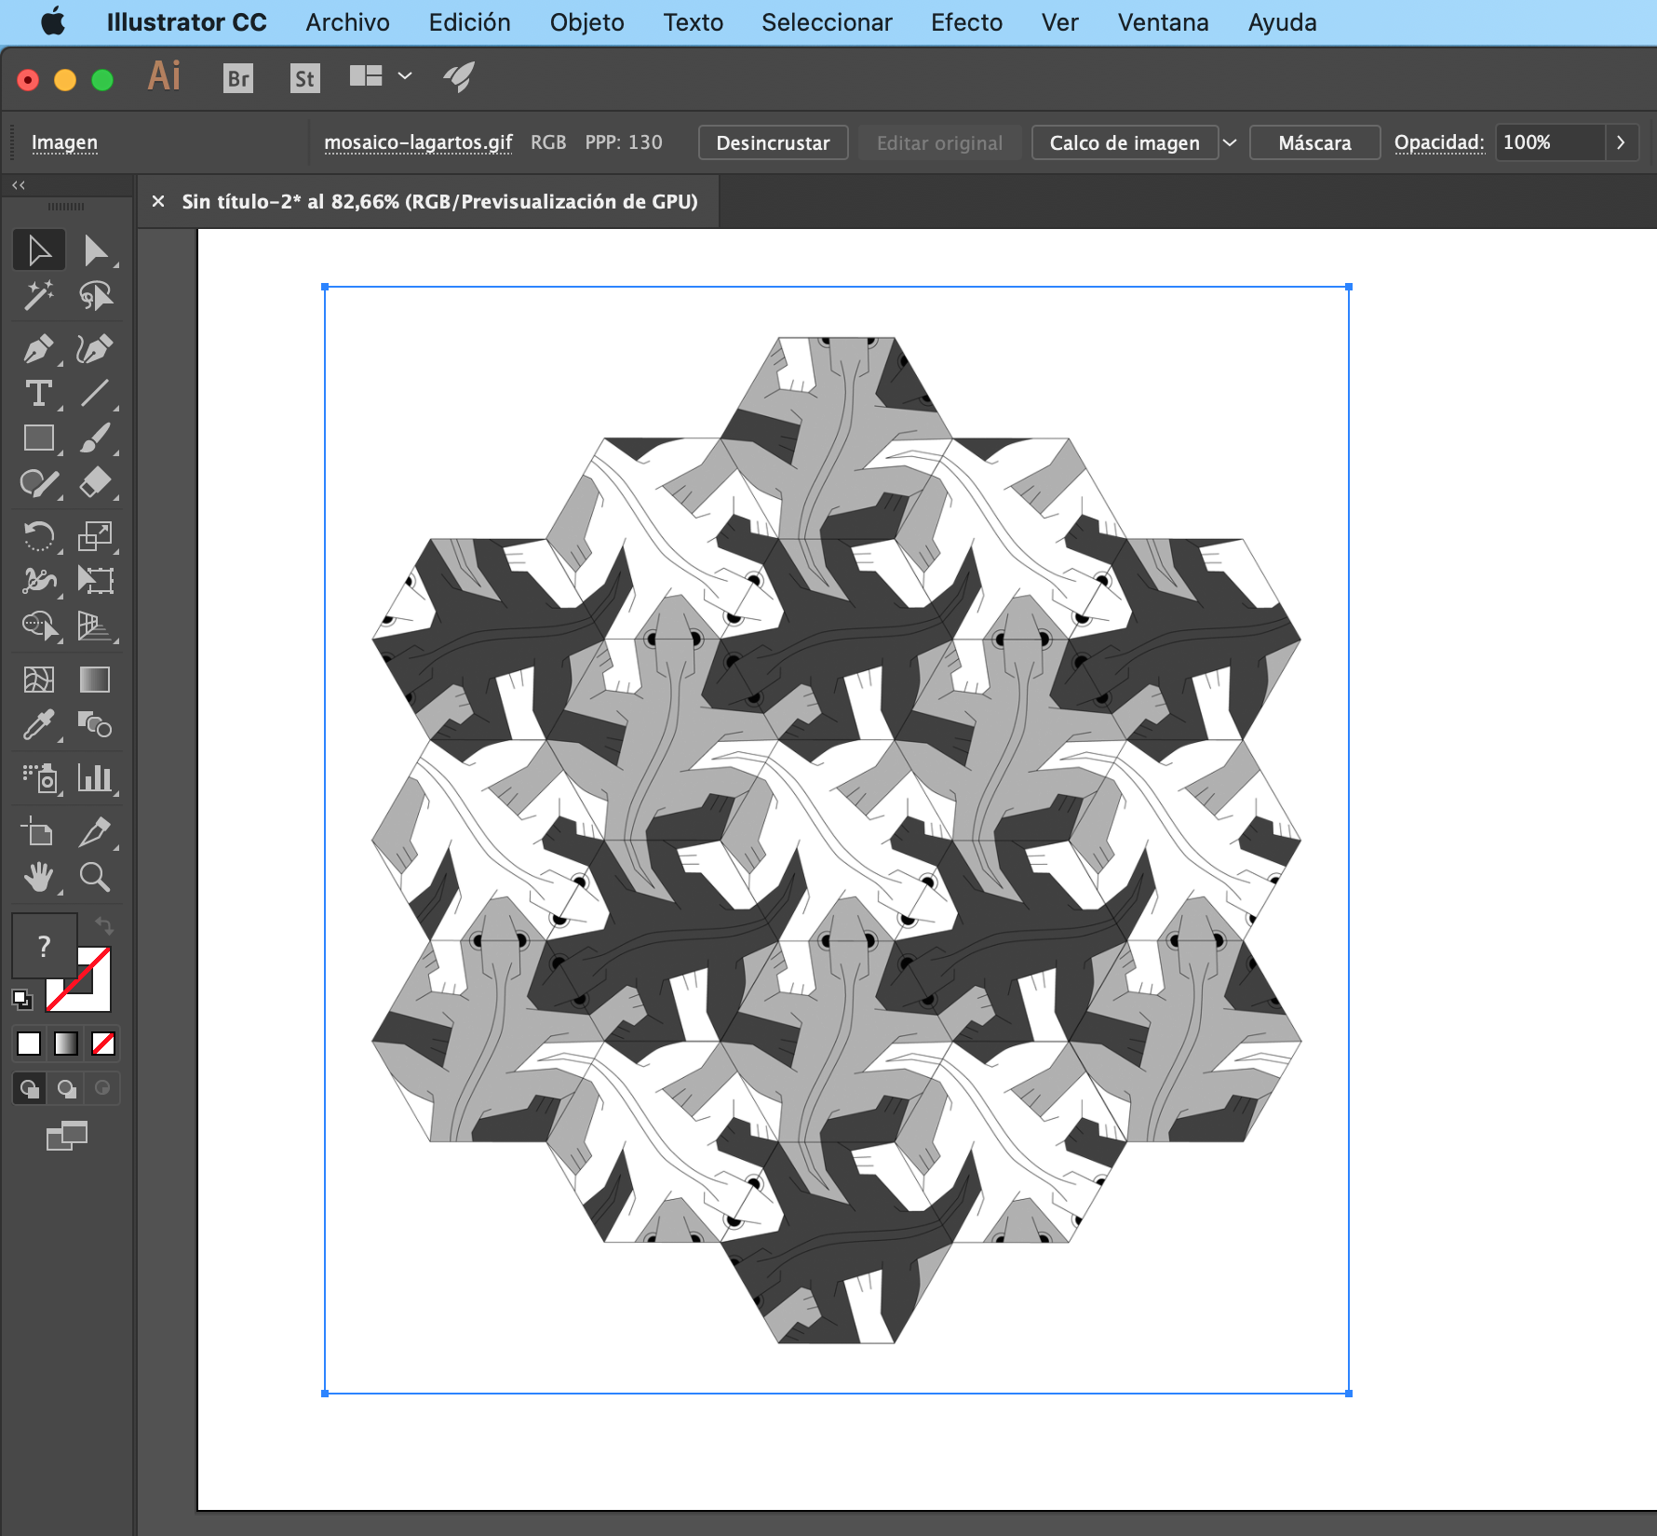The height and width of the screenshot is (1536, 1657).
Task: Set paint mode to Color
Action: [29, 1044]
